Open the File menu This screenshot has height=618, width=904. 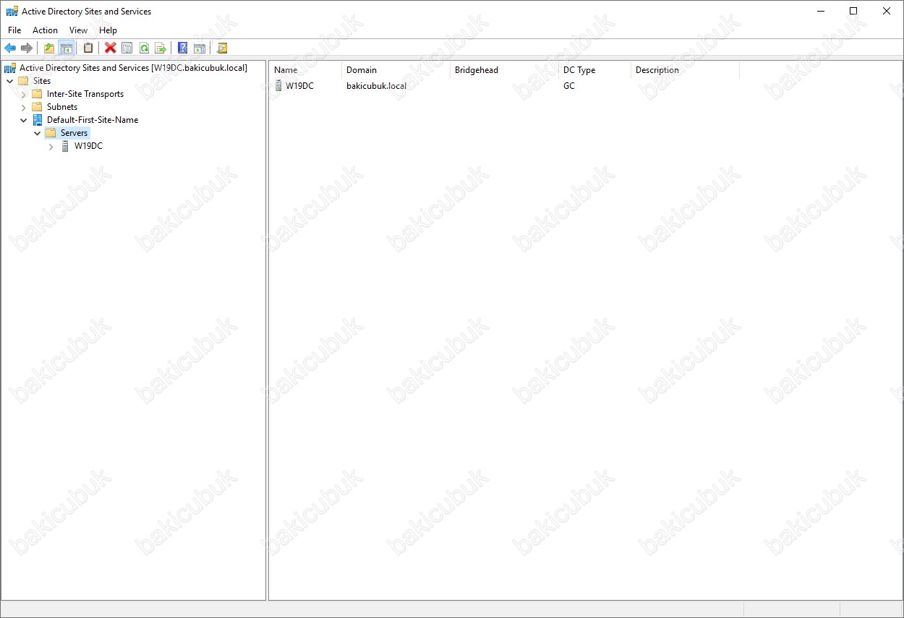tap(14, 30)
